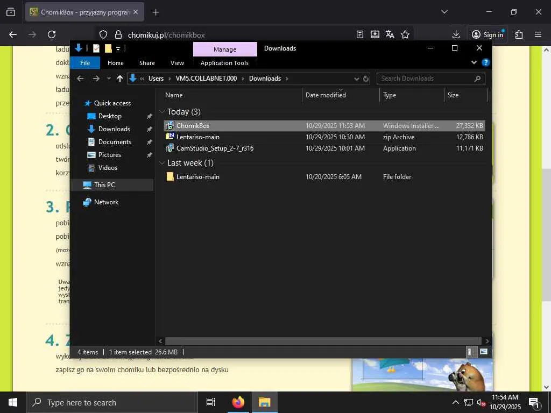Show hidden system tray icons

455,402
